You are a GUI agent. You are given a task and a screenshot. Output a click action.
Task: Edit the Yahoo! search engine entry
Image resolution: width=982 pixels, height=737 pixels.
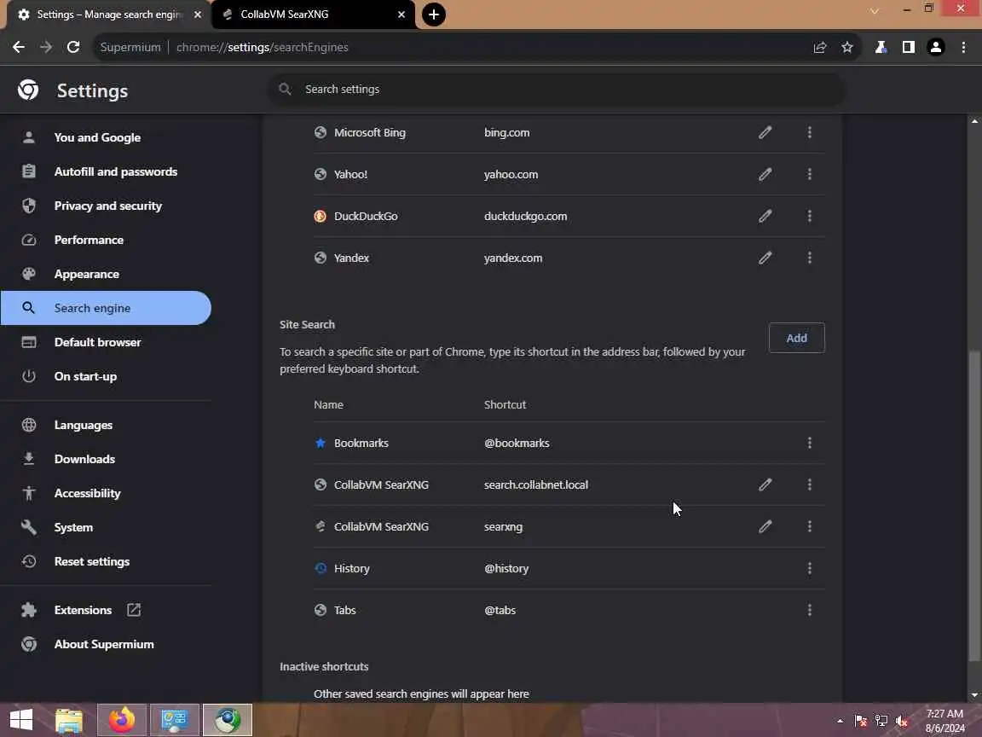click(765, 174)
